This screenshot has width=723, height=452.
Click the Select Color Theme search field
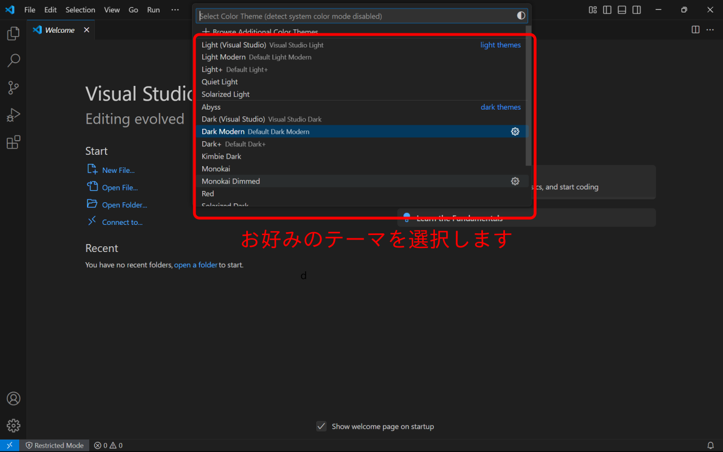[x=356, y=16]
